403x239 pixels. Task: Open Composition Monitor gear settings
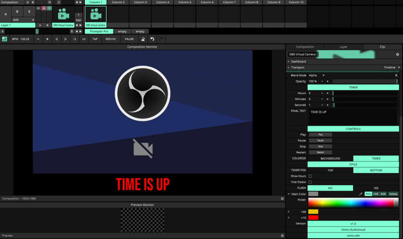[282, 199]
